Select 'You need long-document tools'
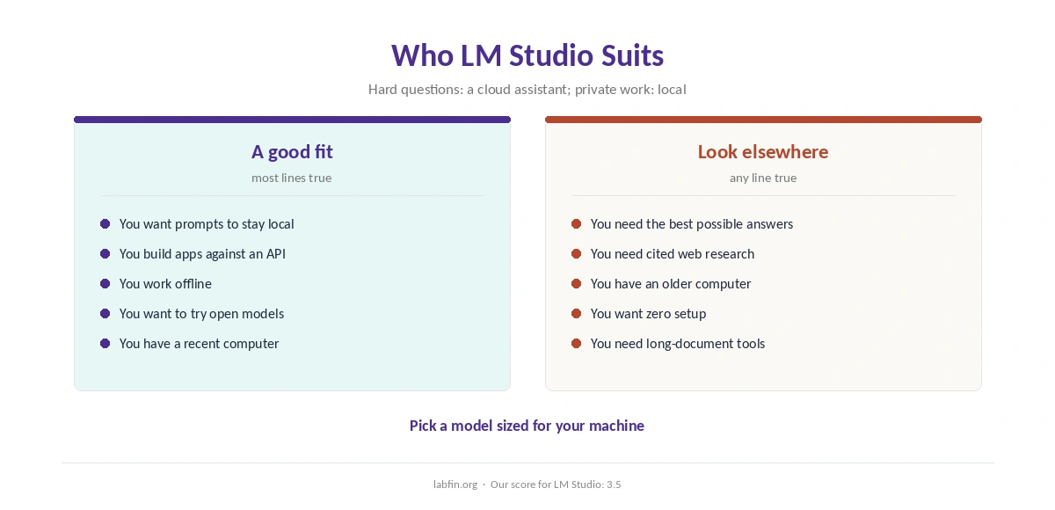This screenshot has width=1055, height=510. [678, 344]
